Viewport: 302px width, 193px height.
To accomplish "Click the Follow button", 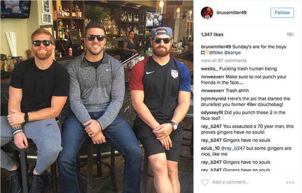I will click(x=282, y=12).
